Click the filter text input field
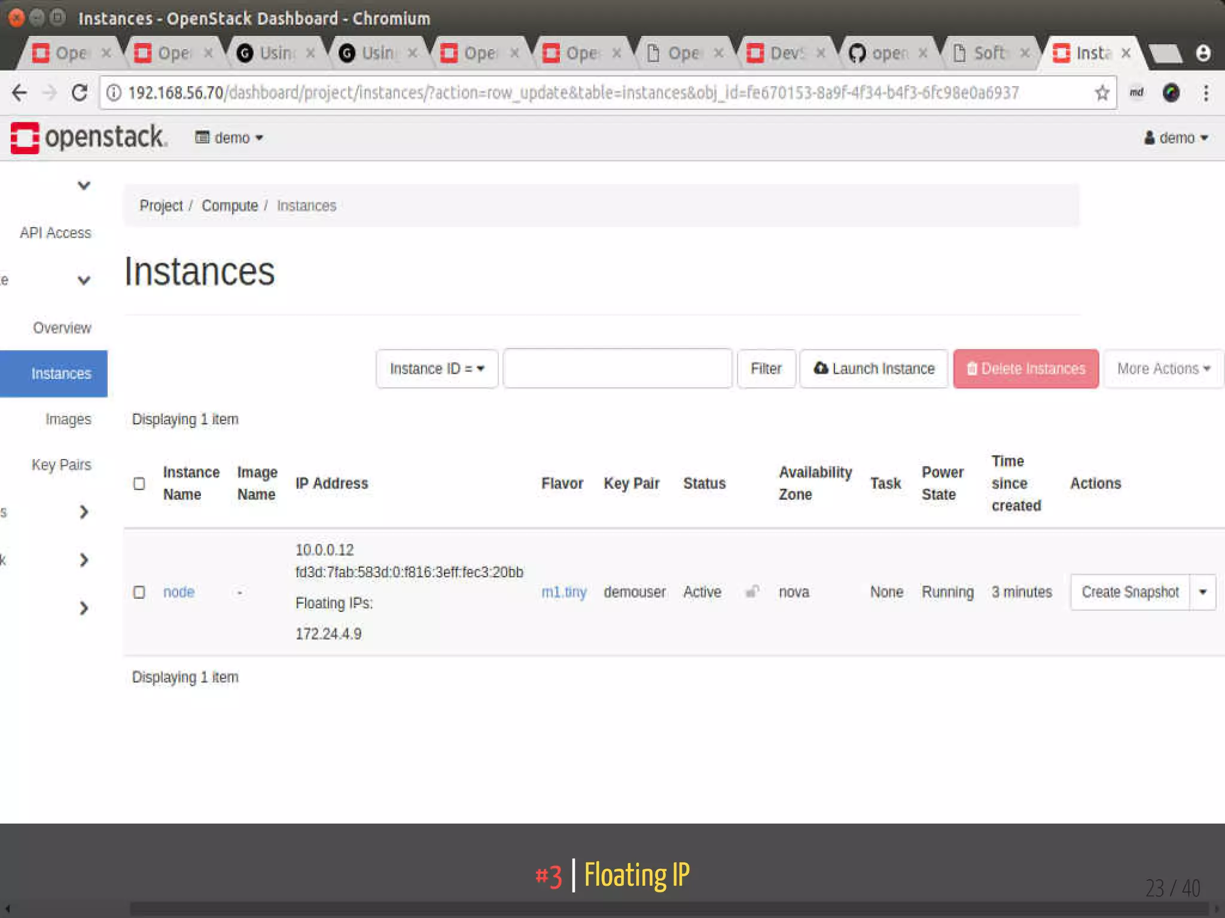Image resolution: width=1225 pixels, height=918 pixels. 617,369
